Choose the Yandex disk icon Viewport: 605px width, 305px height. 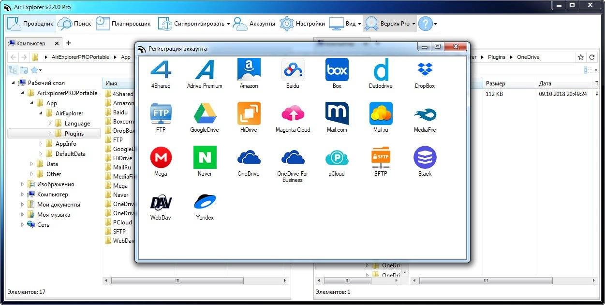click(205, 202)
